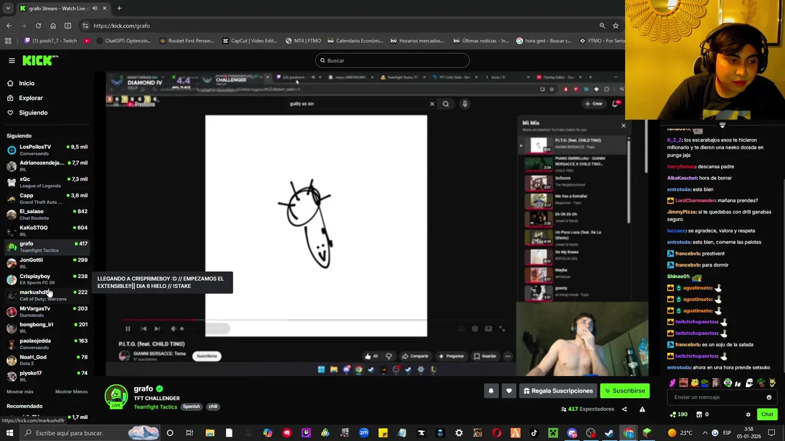Image resolution: width=785 pixels, height=441 pixels.
Task: Go back in the browser
Action: pos(9,26)
